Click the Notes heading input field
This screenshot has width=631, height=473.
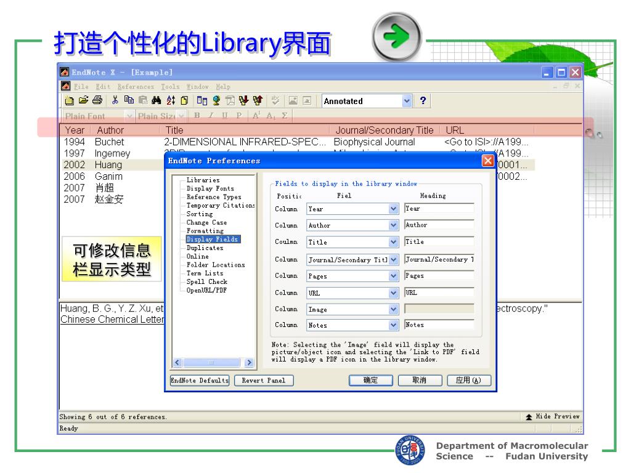pyautogui.click(x=439, y=325)
